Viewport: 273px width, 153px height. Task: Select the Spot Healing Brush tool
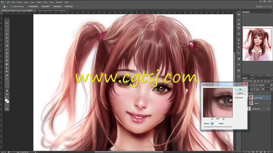[x=7, y=46]
